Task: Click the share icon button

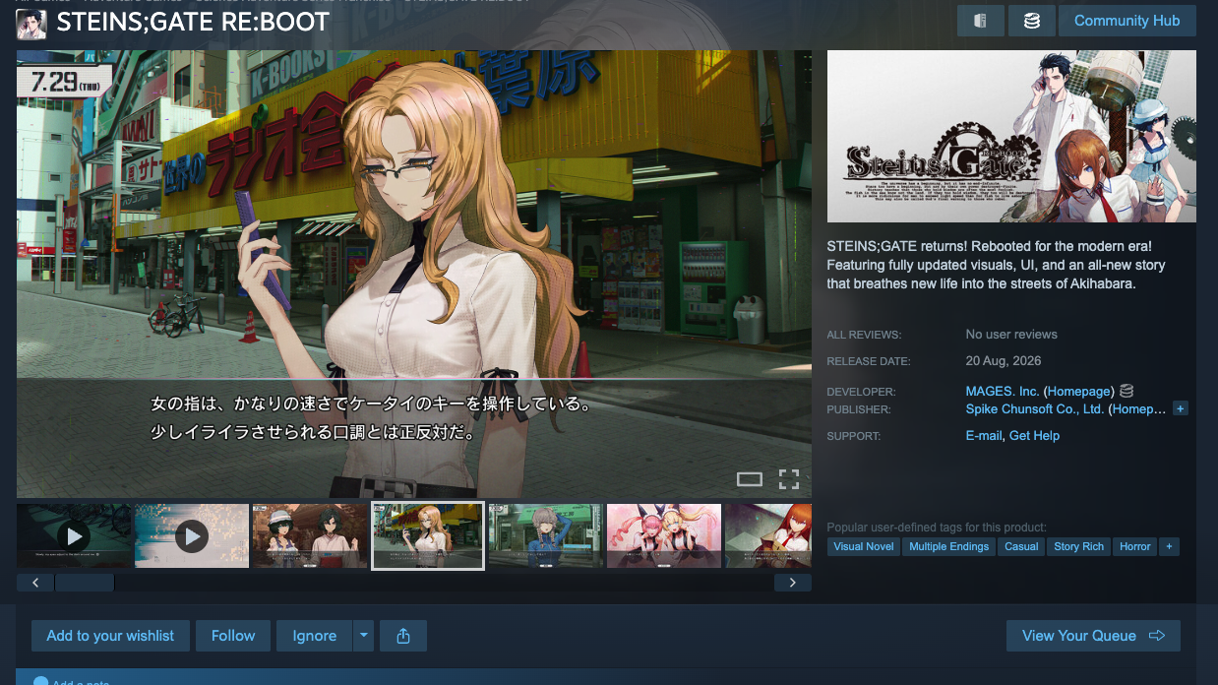Action: (403, 636)
